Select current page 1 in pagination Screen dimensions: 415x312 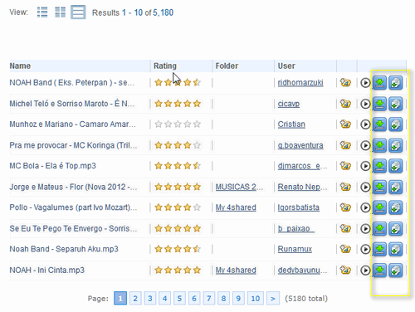pos(120,299)
